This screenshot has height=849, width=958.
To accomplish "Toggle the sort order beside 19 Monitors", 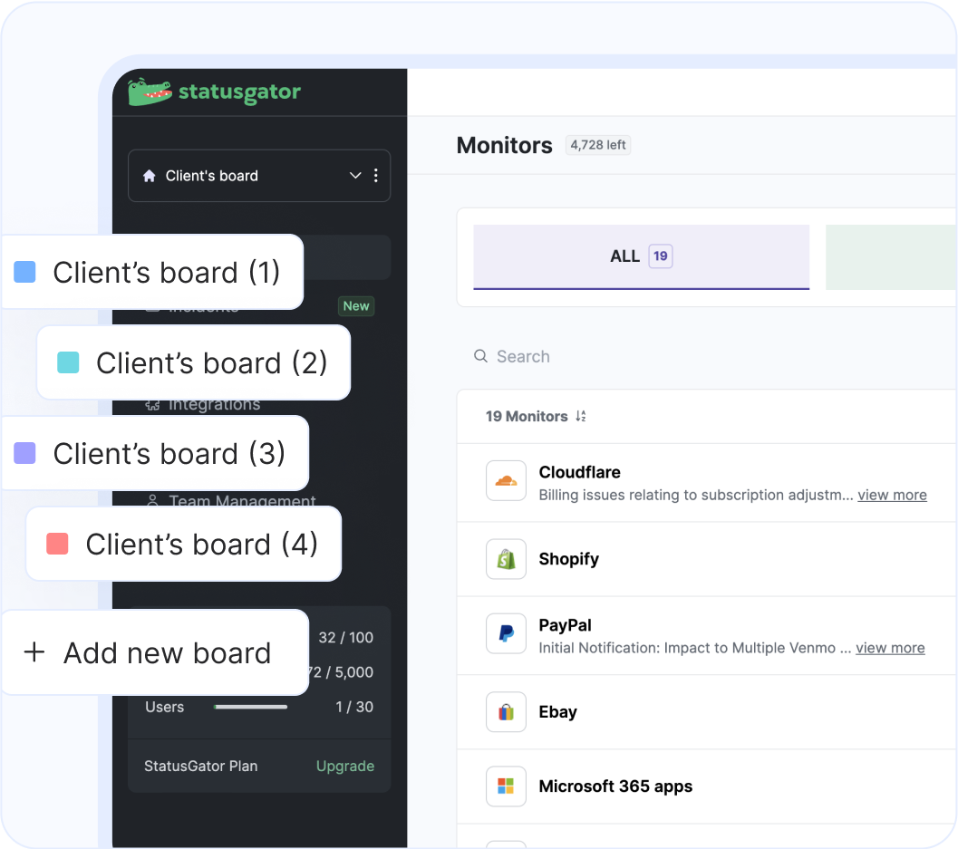I will click(x=580, y=416).
